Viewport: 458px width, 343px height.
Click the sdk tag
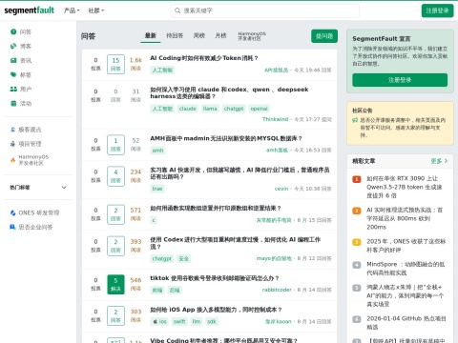click(212, 321)
